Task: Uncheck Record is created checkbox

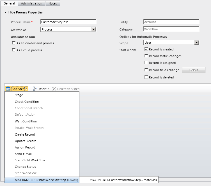Action: pos(146,49)
